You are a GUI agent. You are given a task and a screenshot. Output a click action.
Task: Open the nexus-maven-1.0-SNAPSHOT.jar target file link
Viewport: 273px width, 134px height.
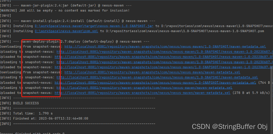pos(94,26)
